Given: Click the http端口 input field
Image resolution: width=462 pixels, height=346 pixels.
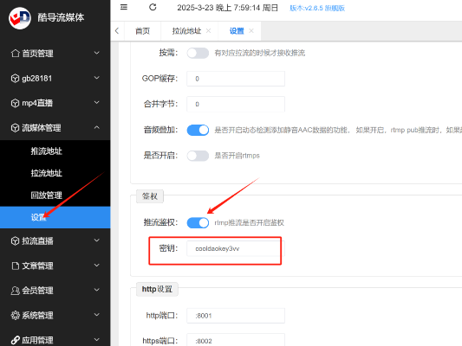Looking at the screenshot, I should coord(236,316).
